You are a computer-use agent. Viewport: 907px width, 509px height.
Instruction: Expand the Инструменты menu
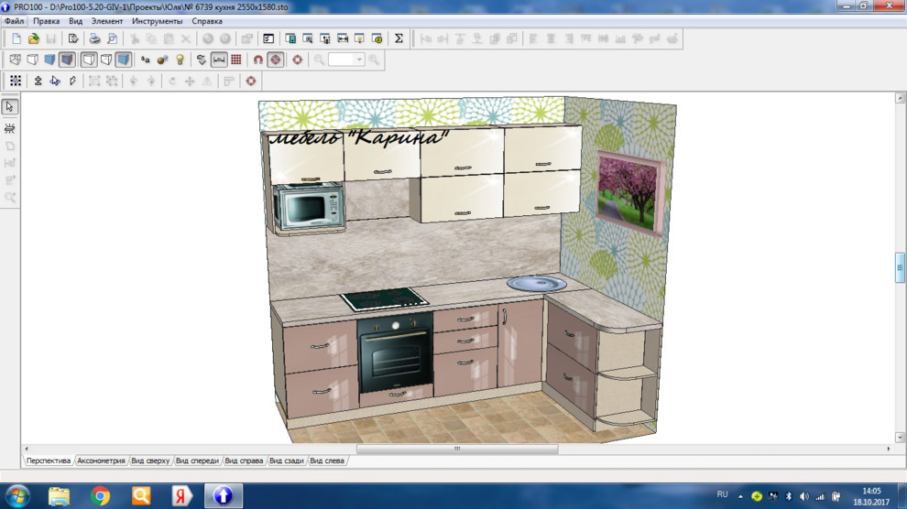click(157, 20)
